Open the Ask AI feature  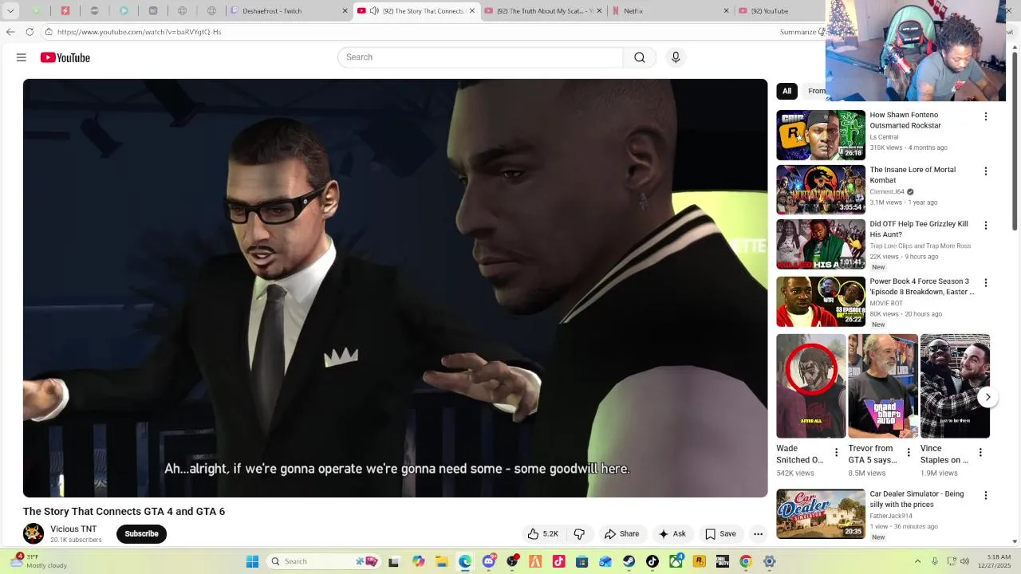point(672,534)
